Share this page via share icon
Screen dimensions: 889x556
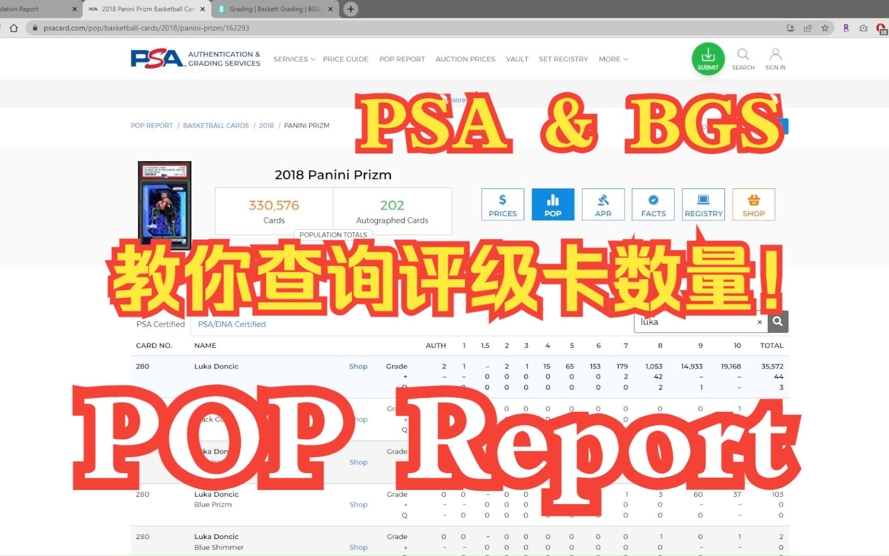[x=808, y=28]
